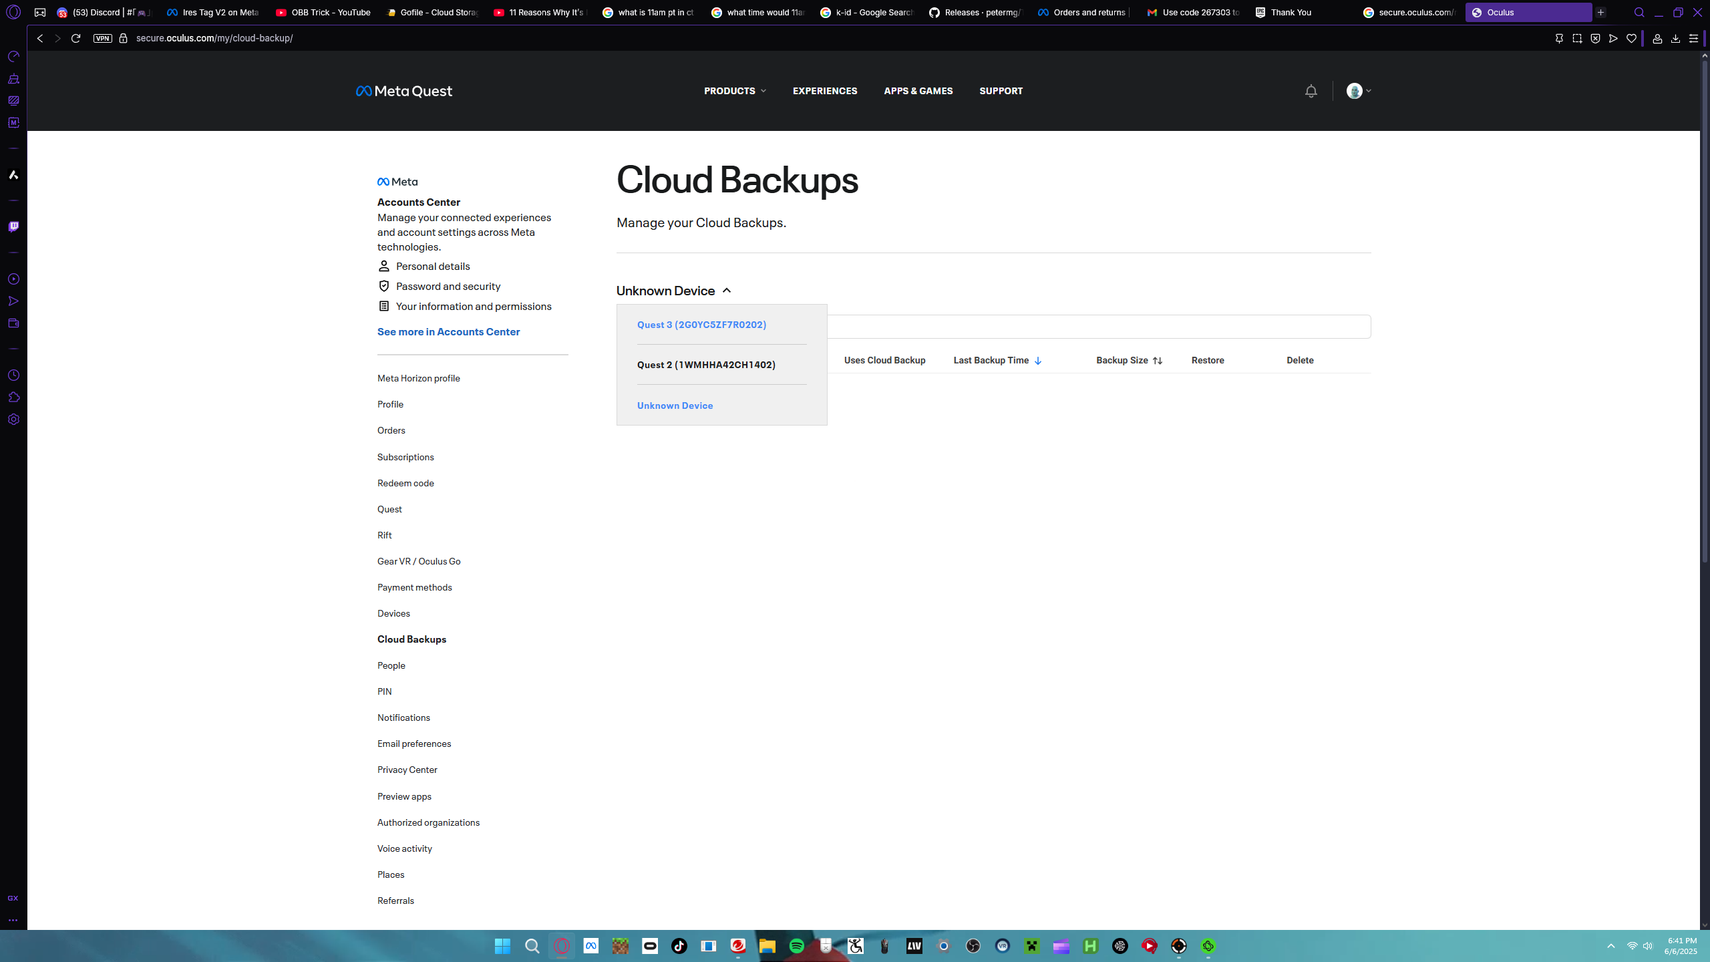Open Aria AI icon in sidebar
The height and width of the screenshot is (962, 1710).
point(13,175)
